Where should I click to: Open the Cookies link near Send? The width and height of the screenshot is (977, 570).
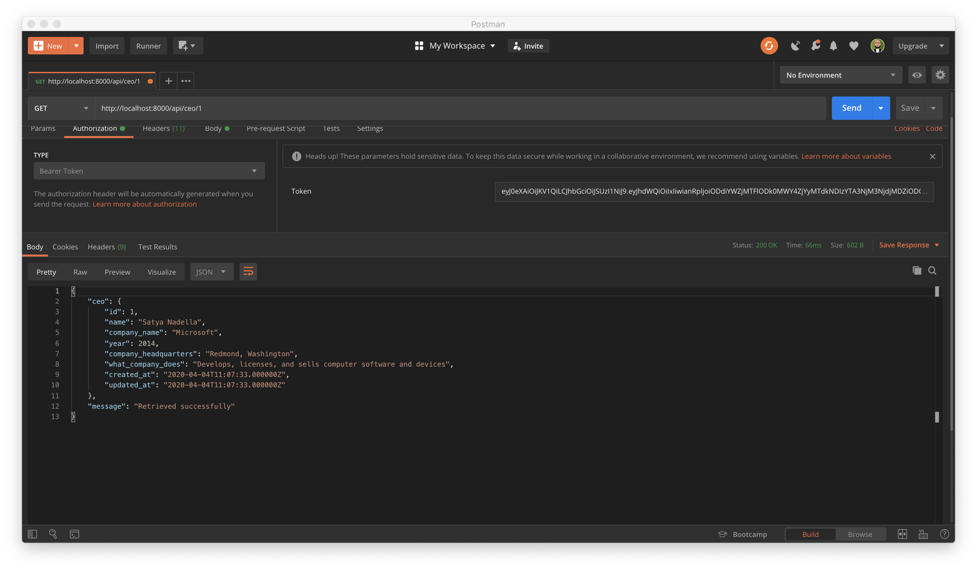click(907, 128)
